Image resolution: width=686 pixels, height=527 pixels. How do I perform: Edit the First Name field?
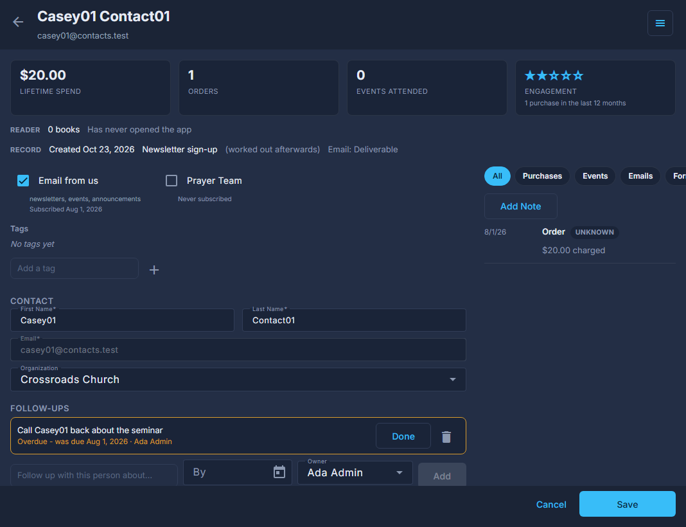point(122,320)
